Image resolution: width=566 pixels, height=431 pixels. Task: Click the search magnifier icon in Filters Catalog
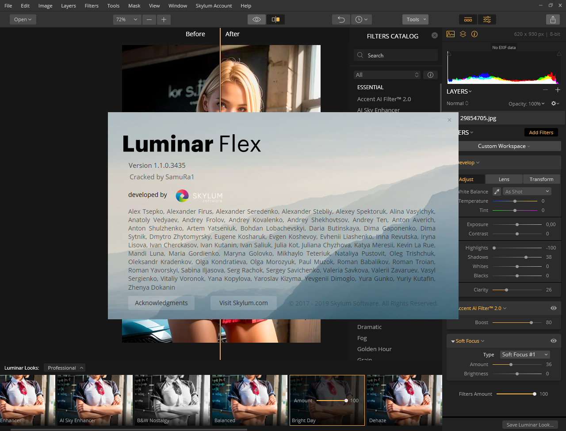(x=361, y=55)
